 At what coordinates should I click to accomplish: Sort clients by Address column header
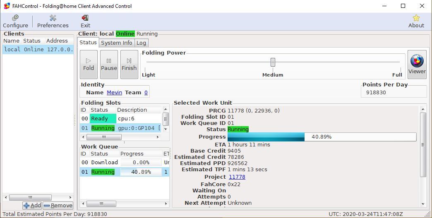pos(59,41)
